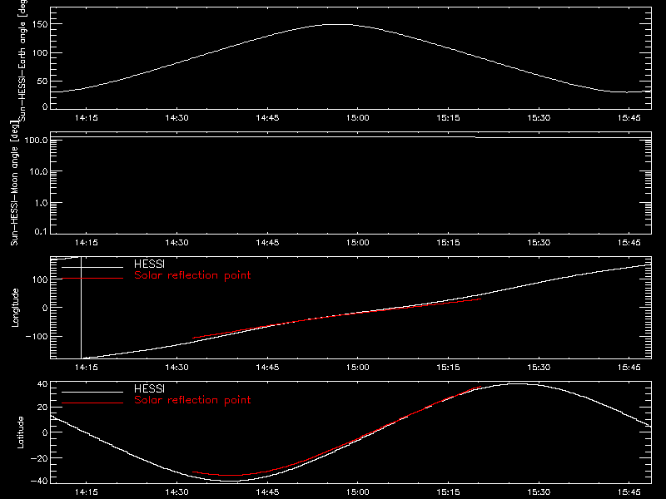Click the 14:30 time label under Longitude plot
The width and height of the screenshot is (666, 499).
[176, 368]
